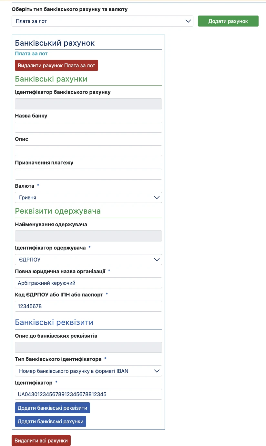Expand the Валюта dropdown showing Гривня
This screenshot has width=266, height=446.
click(x=88, y=197)
